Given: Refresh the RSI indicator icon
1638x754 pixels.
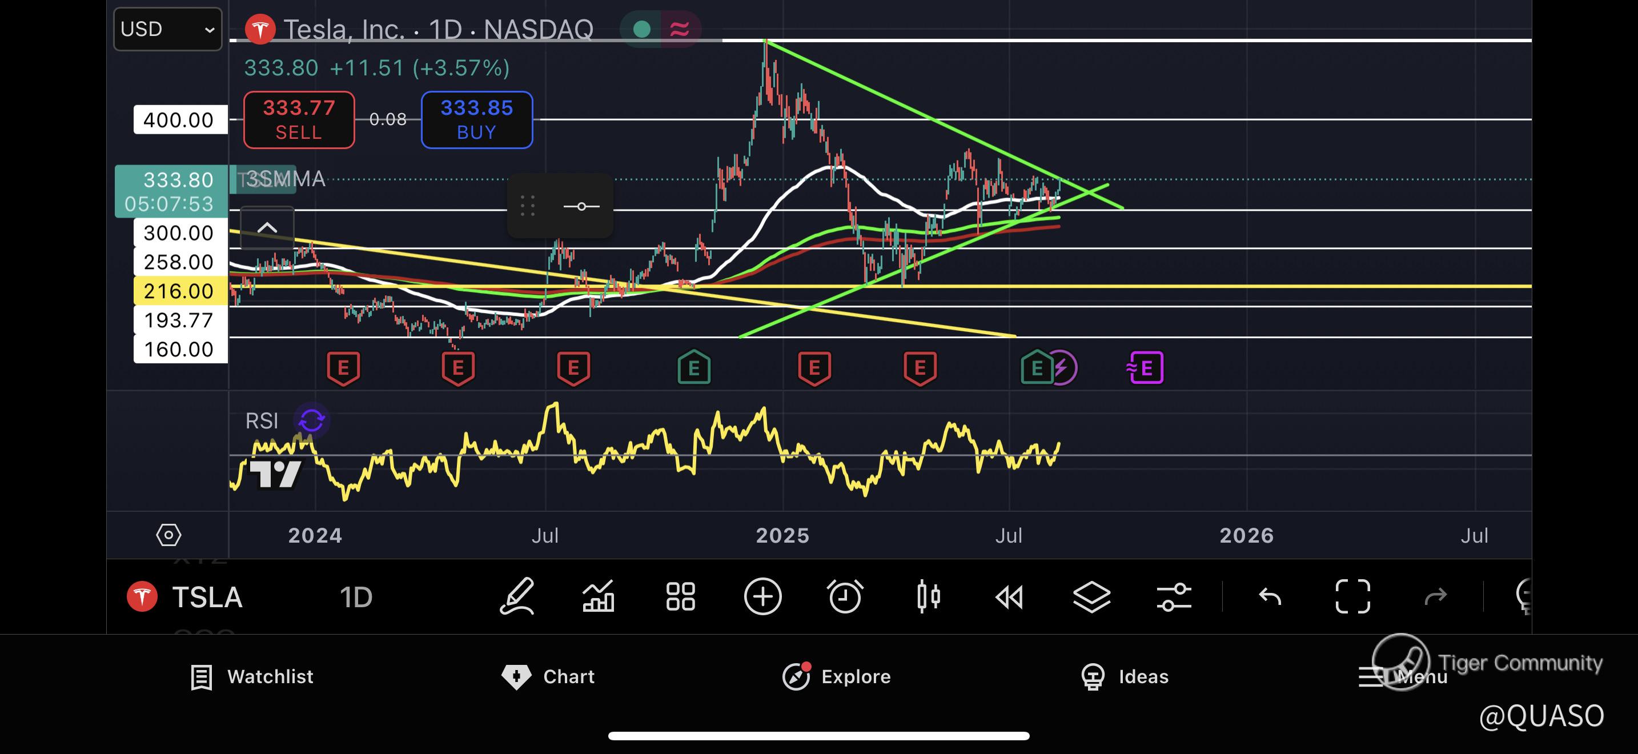Looking at the screenshot, I should 312,420.
